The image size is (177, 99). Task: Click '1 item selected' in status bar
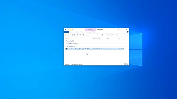[74, 64]
